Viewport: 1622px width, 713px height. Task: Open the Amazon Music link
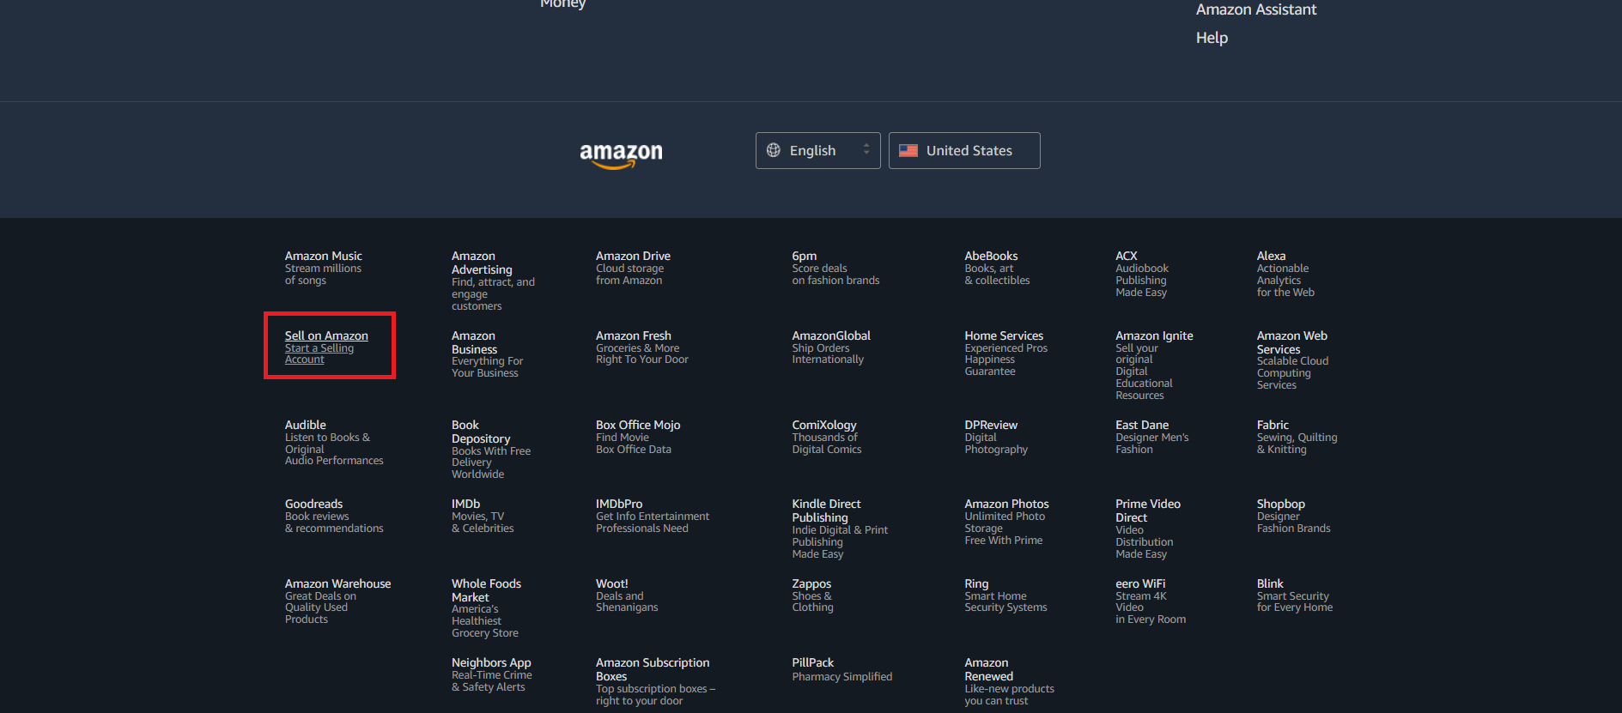point(324,268)
